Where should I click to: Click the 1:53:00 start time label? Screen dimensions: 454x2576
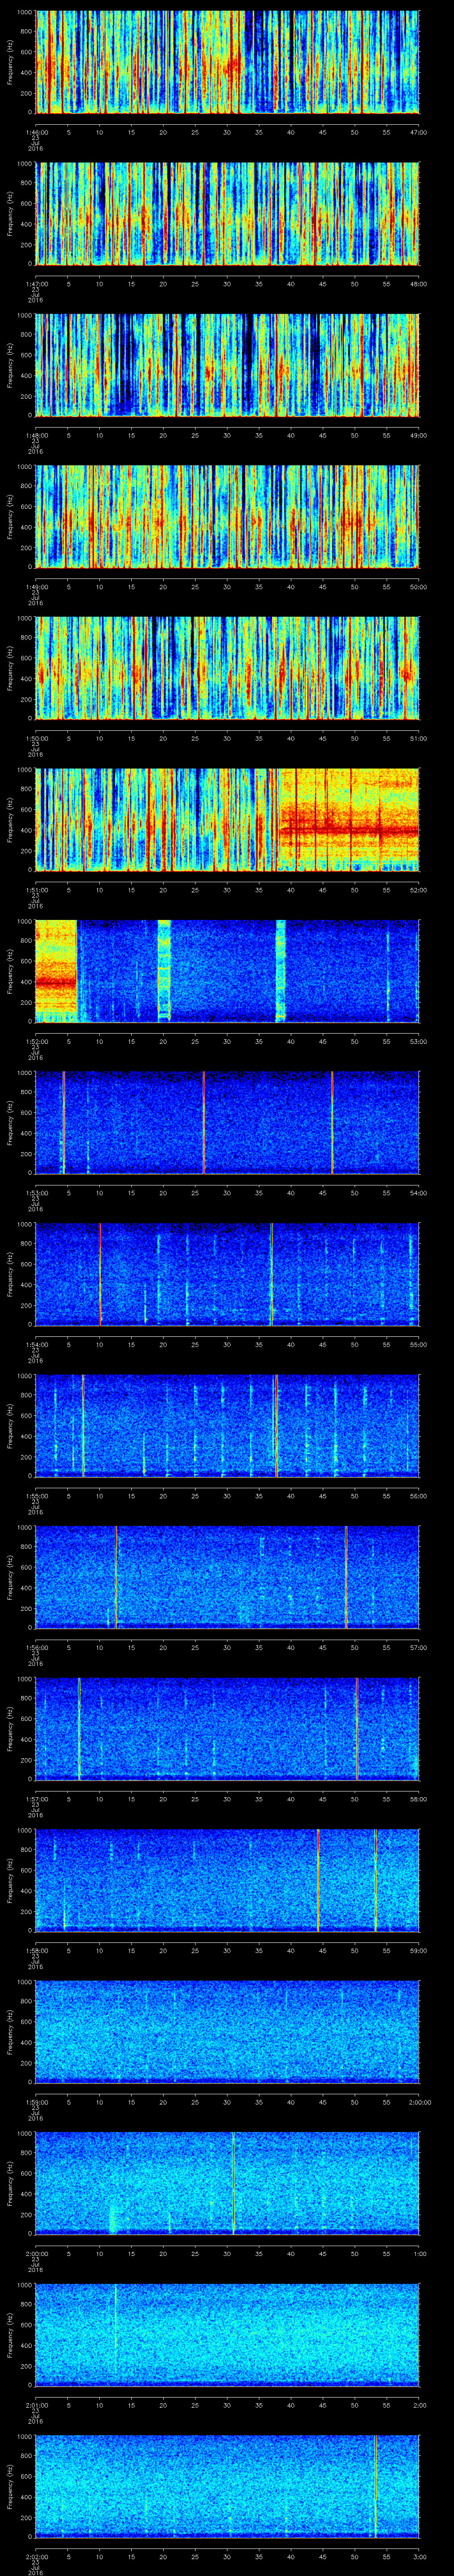pos(36,1192)
